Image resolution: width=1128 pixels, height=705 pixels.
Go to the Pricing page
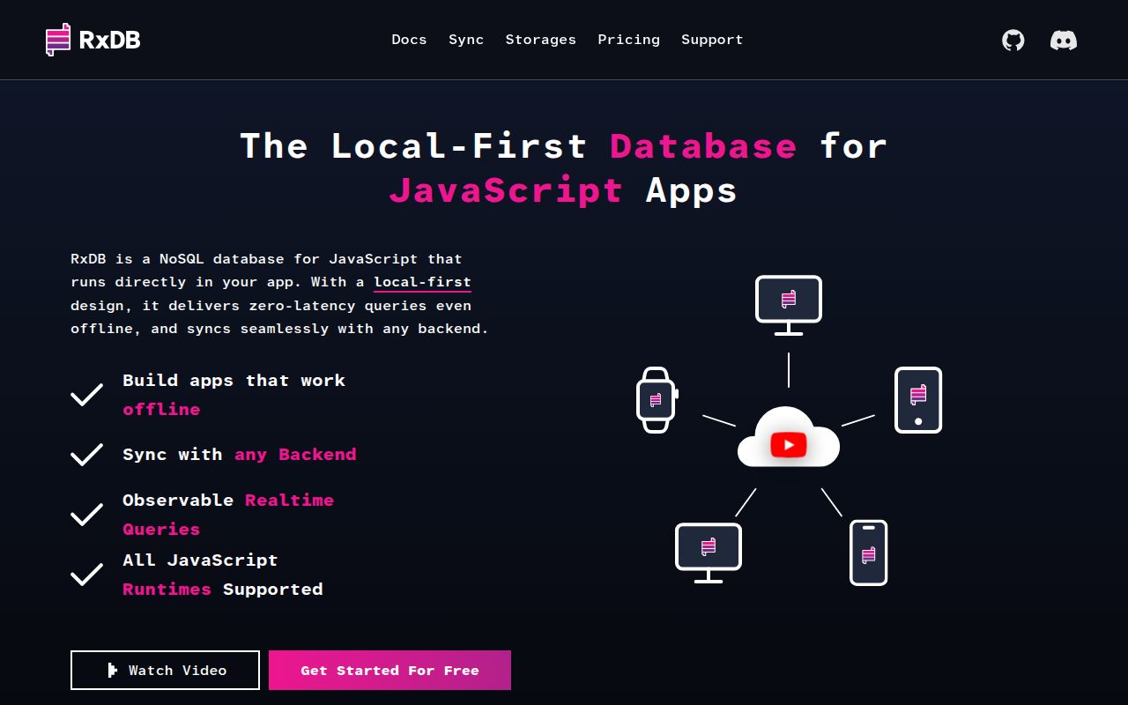click(629, 40)
